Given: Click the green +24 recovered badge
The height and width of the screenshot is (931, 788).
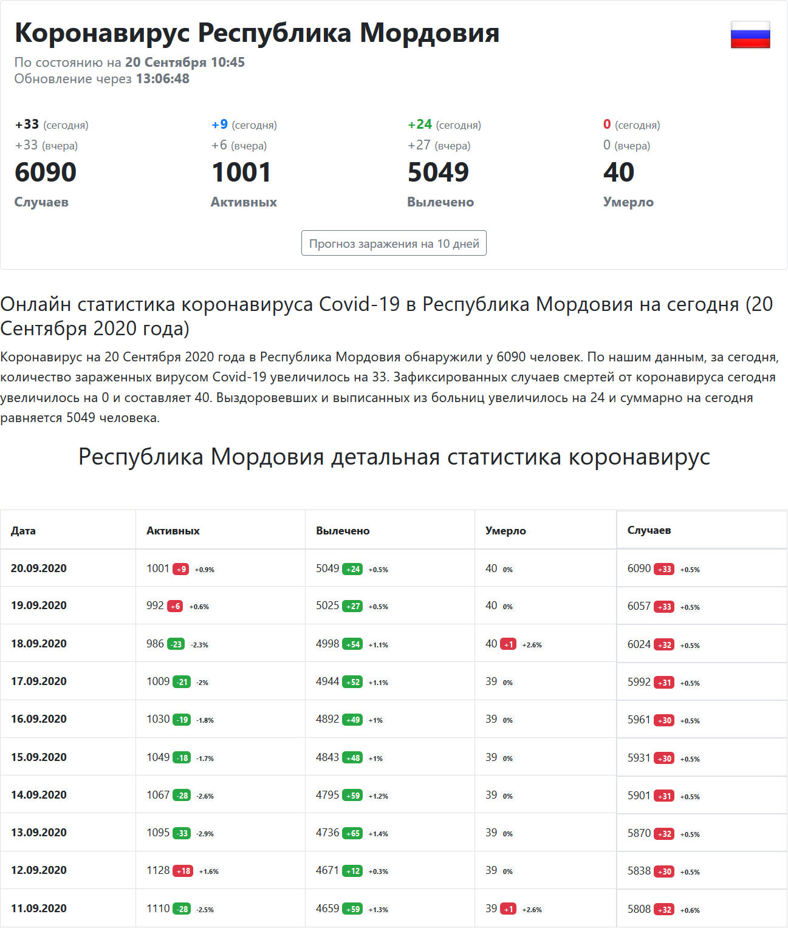Looking at the screenshot, I should (x=352, y=569).
